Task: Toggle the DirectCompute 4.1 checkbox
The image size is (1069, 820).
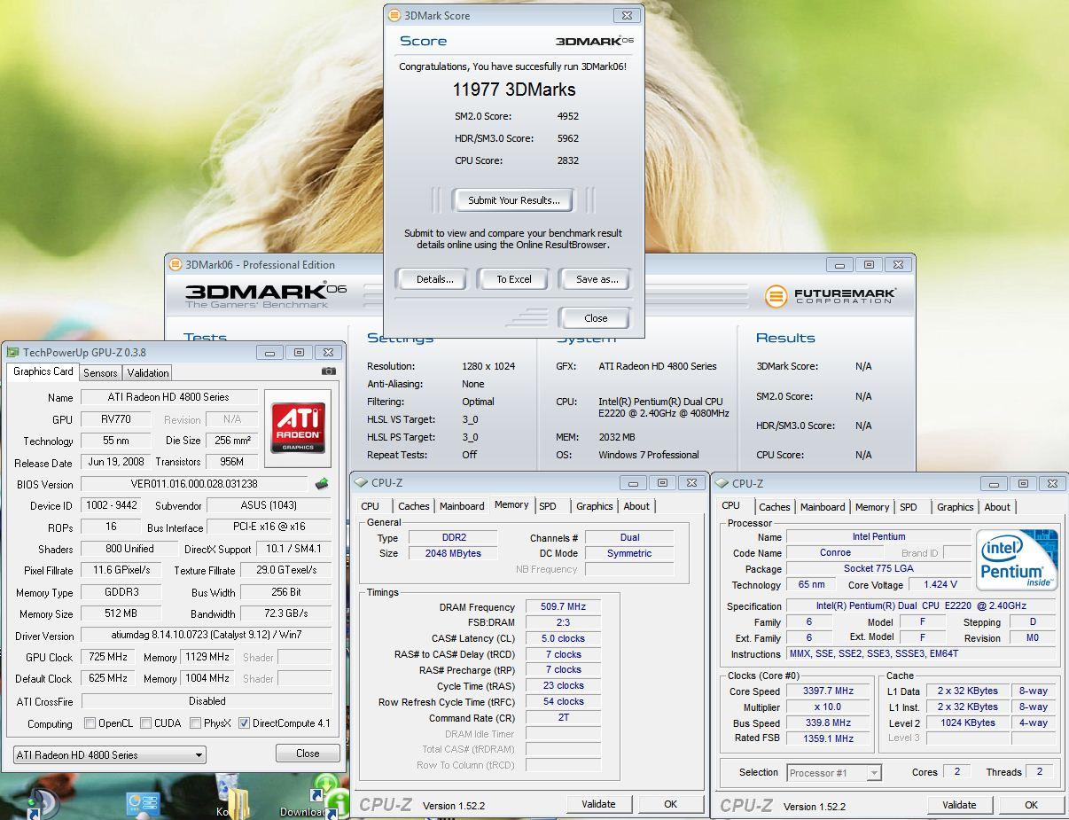Action: tap(245, 723)
